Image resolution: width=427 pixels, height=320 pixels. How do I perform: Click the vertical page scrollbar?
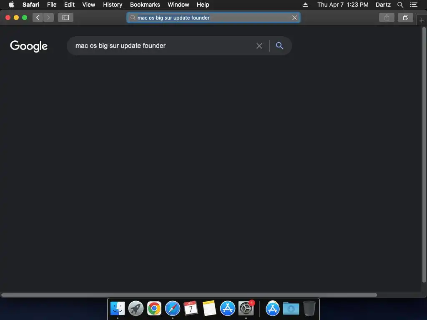tap(424, 155)
